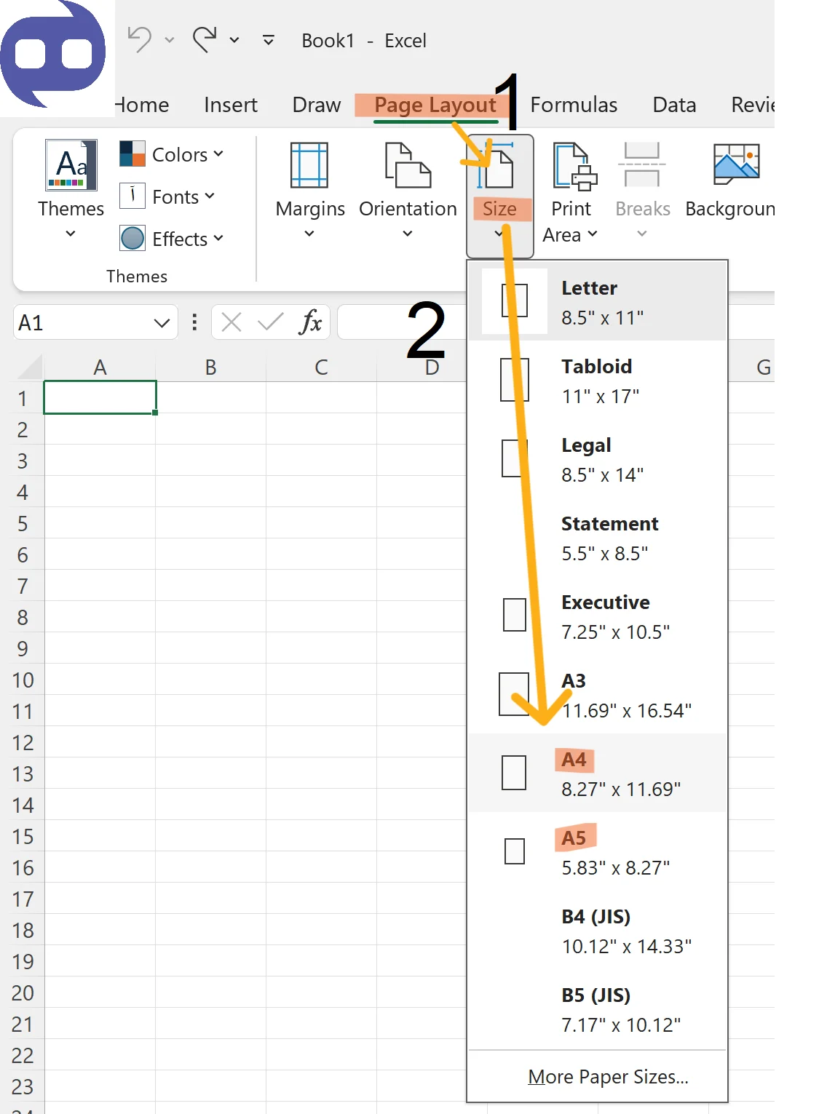Select column C header
The height and width of the screenshot is (1114, 827).
tap(321, 367)
